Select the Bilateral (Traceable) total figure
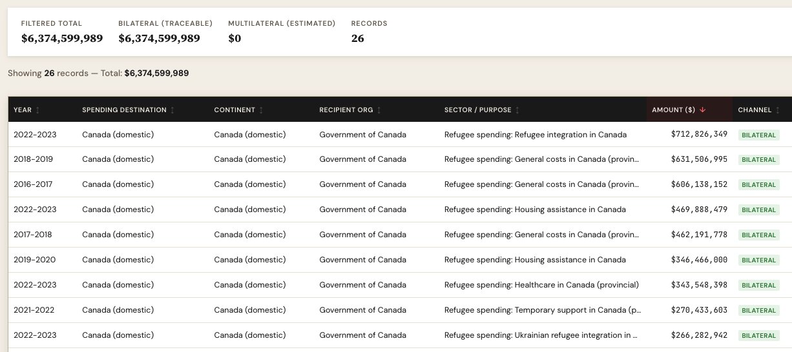This screenshot has height=352, width=792. coord(159,38)
